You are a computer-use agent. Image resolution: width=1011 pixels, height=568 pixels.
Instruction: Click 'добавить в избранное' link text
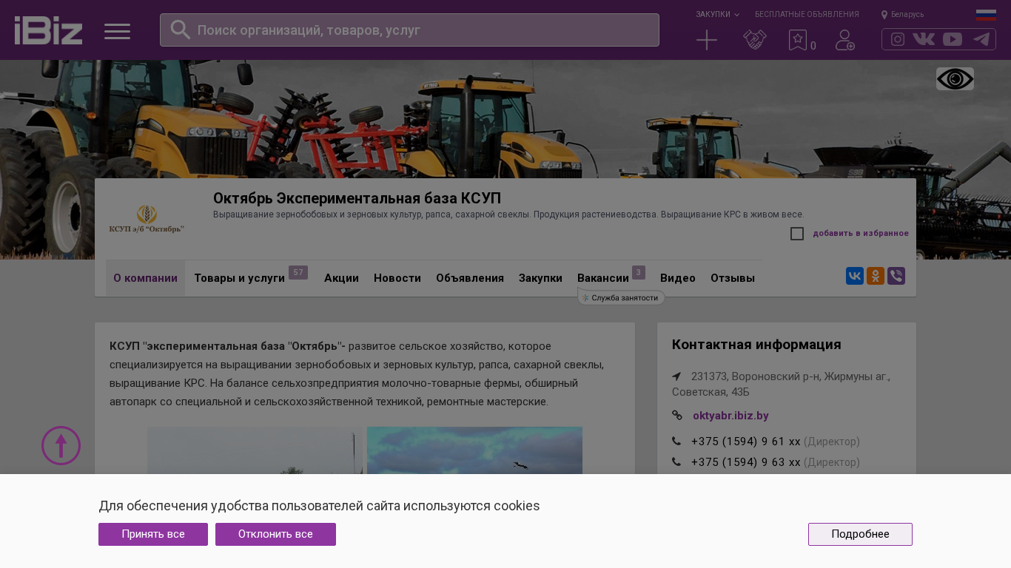861,234
